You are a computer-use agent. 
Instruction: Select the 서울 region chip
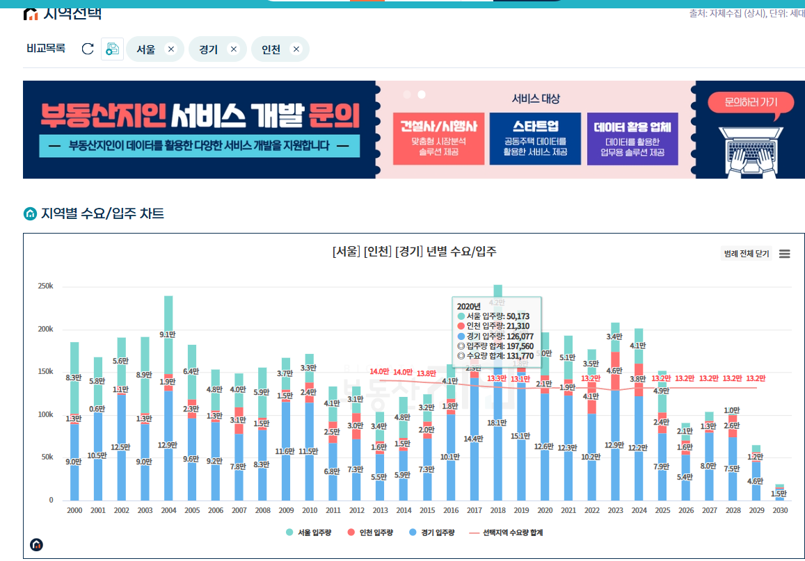pos(154,49)
